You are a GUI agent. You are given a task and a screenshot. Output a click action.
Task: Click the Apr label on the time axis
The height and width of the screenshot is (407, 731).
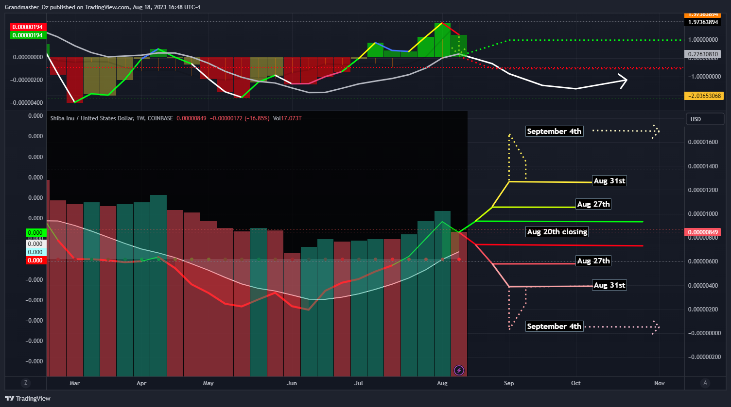[x=141, y=383]
